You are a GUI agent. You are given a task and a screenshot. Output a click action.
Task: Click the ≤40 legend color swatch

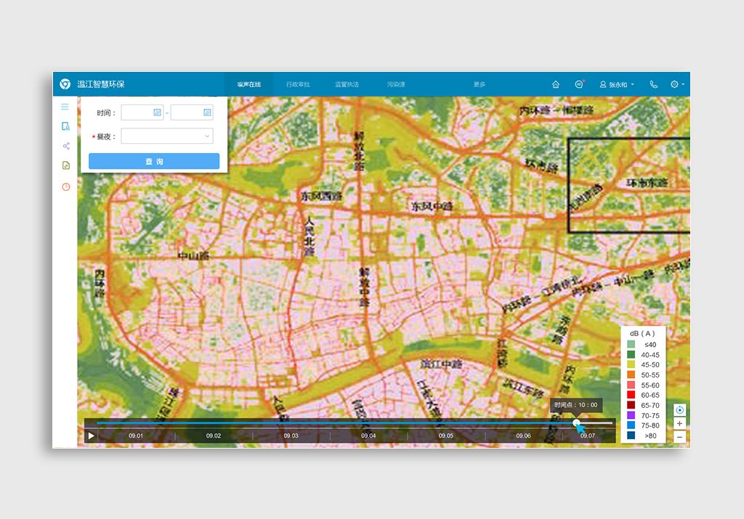point(631,345)
